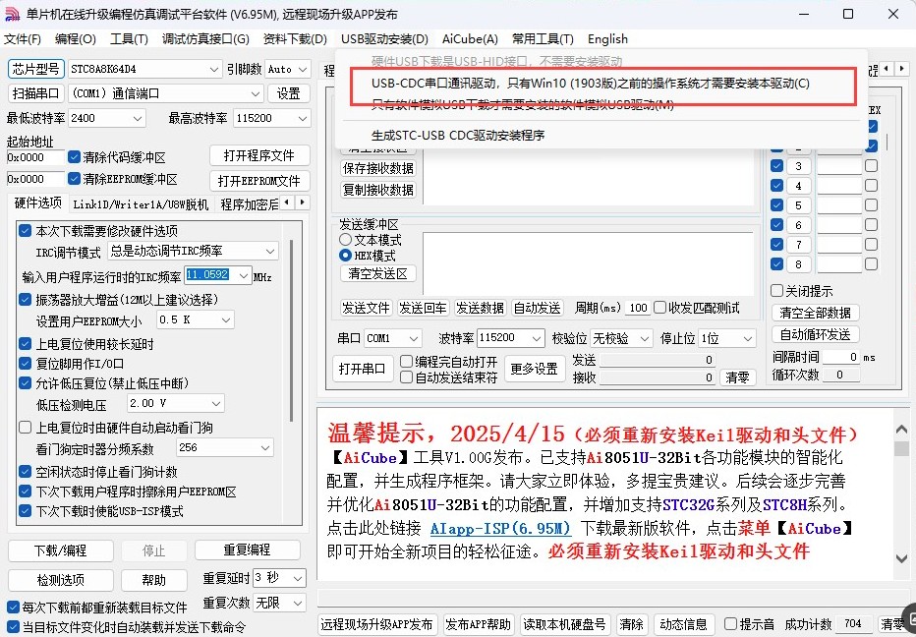Click 复制接收数据 button
Image resolution: width=916 pixels, height=637 pixels.
pos(378,190)
